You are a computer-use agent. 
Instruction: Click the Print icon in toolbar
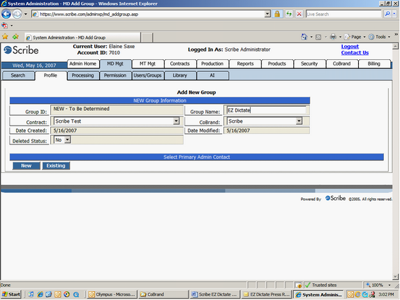click(333, 37)
